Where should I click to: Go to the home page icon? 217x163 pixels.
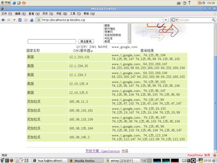(32, 20)
